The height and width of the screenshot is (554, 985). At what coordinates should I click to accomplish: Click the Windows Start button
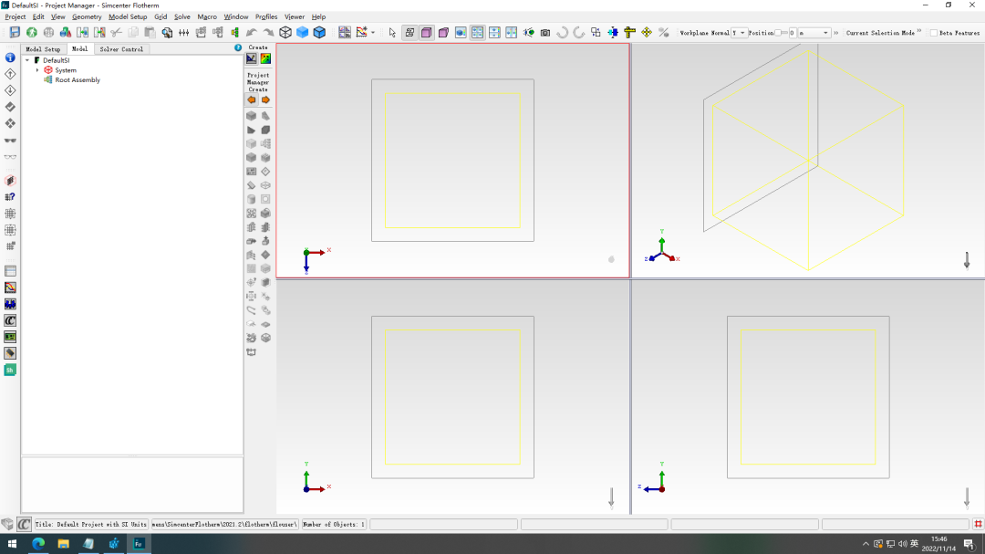coord(12,544)
